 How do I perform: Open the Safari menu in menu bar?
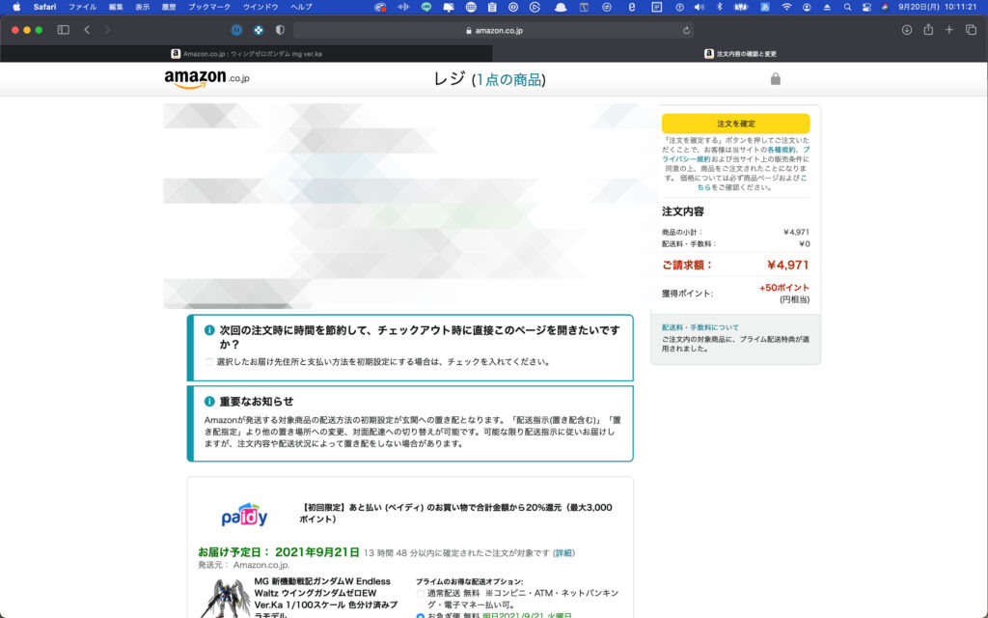[x=44, y=7]
